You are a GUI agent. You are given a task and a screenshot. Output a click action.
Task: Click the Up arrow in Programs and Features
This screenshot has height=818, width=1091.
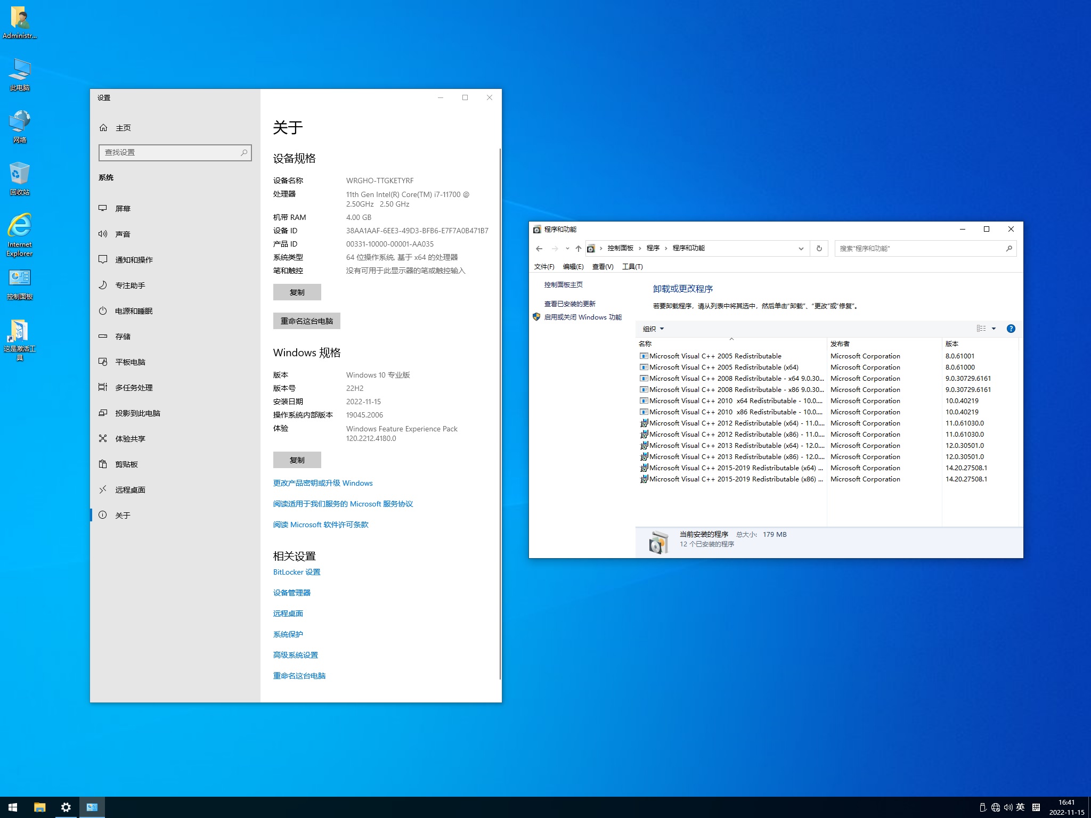pyautogui.click(x=578, y=248)
